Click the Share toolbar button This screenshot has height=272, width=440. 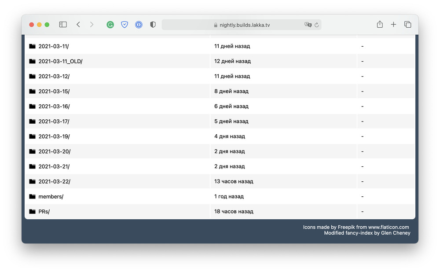pyautogui.click(x=380, y=24)
